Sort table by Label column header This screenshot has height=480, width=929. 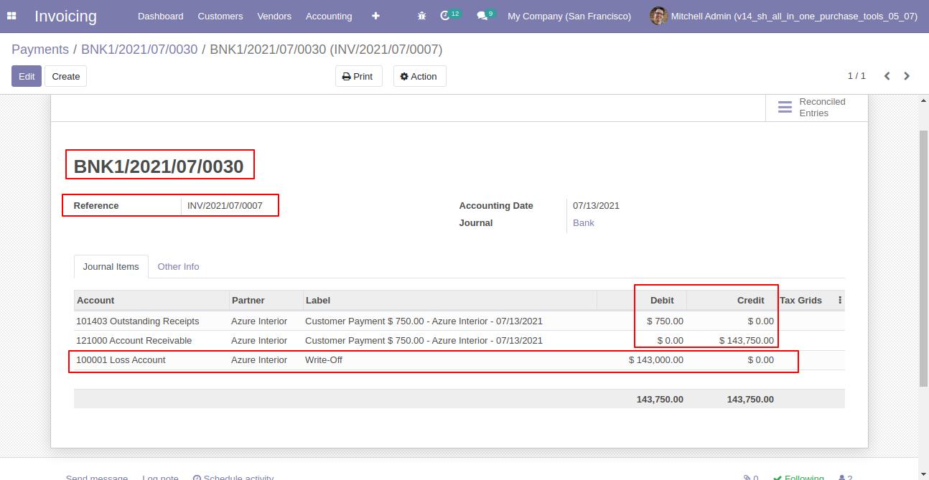click(x=449, y=300)
